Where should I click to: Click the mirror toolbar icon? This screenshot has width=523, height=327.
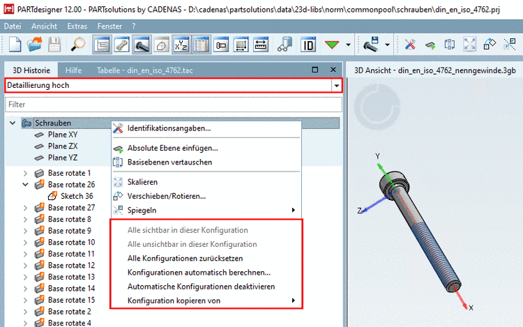coord(509,45)
